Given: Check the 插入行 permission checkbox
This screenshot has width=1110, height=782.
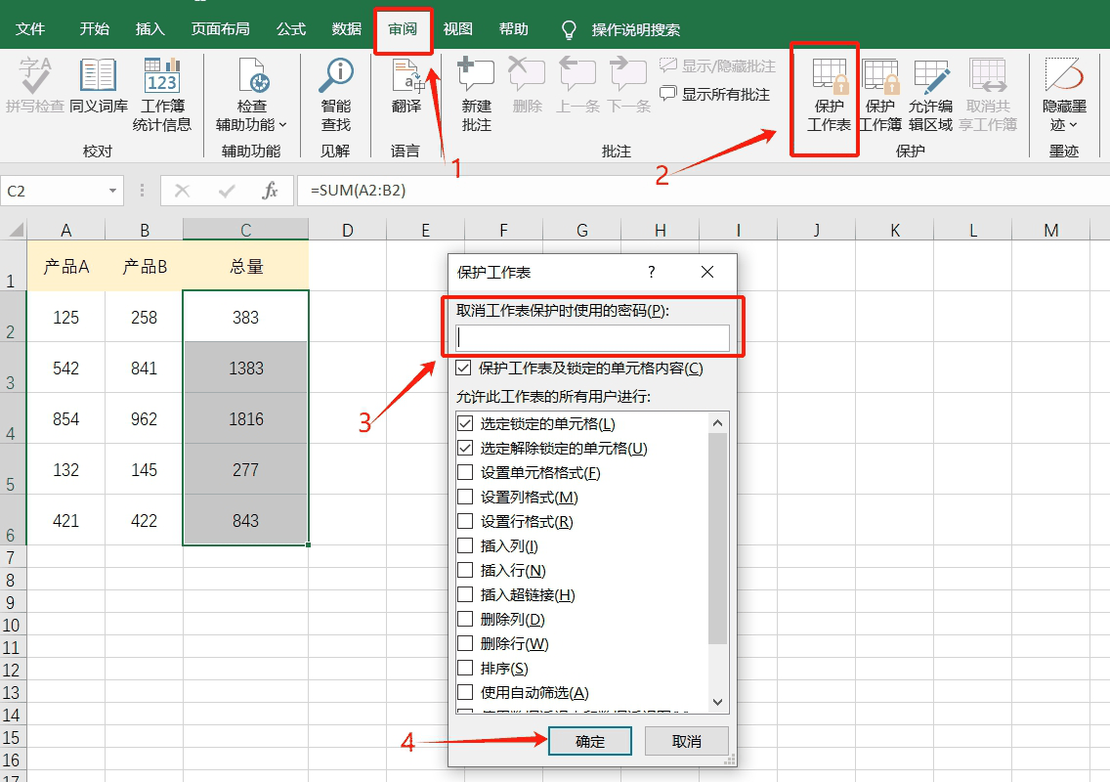Looking at the screenshot, I should [464, 571].
